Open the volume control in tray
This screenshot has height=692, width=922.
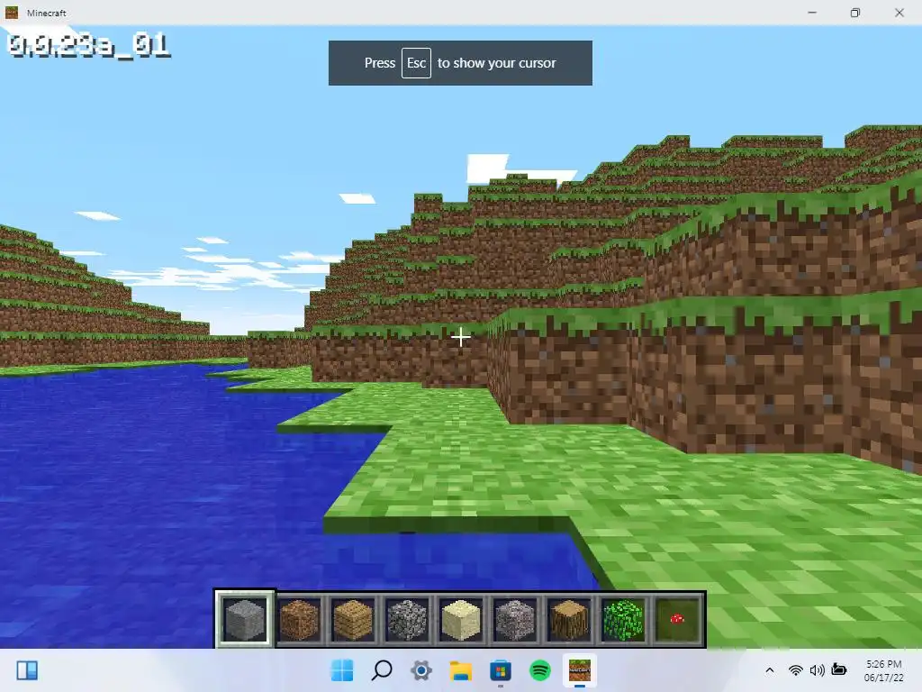(x=817, y=670)
